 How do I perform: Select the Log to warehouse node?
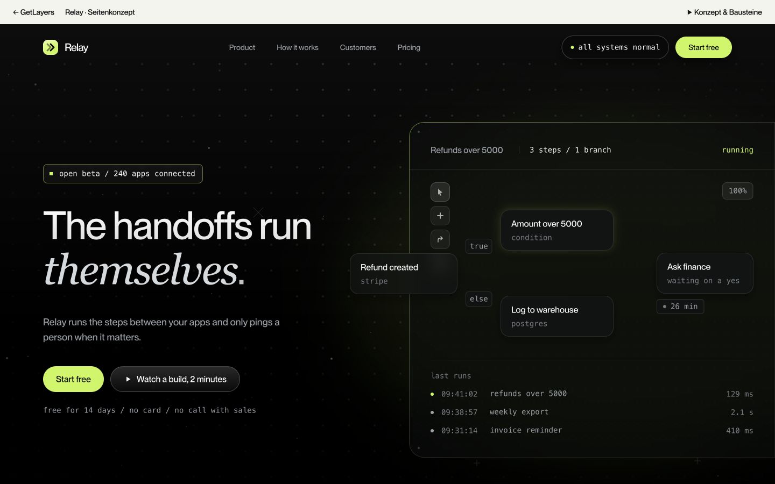pyautogui.click(x=557, y=316)
